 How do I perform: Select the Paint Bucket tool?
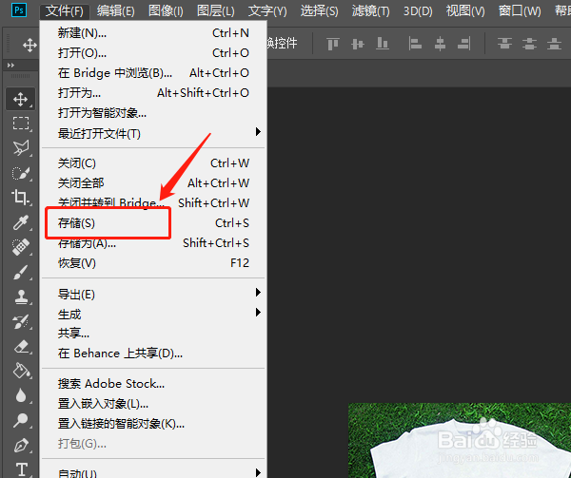[21, 371]
